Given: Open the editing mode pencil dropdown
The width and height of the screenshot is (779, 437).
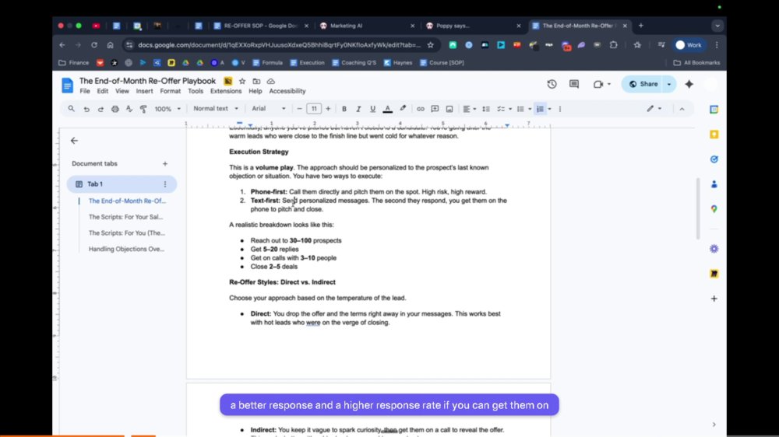Looking at the screenshot, I should [654, 109].
